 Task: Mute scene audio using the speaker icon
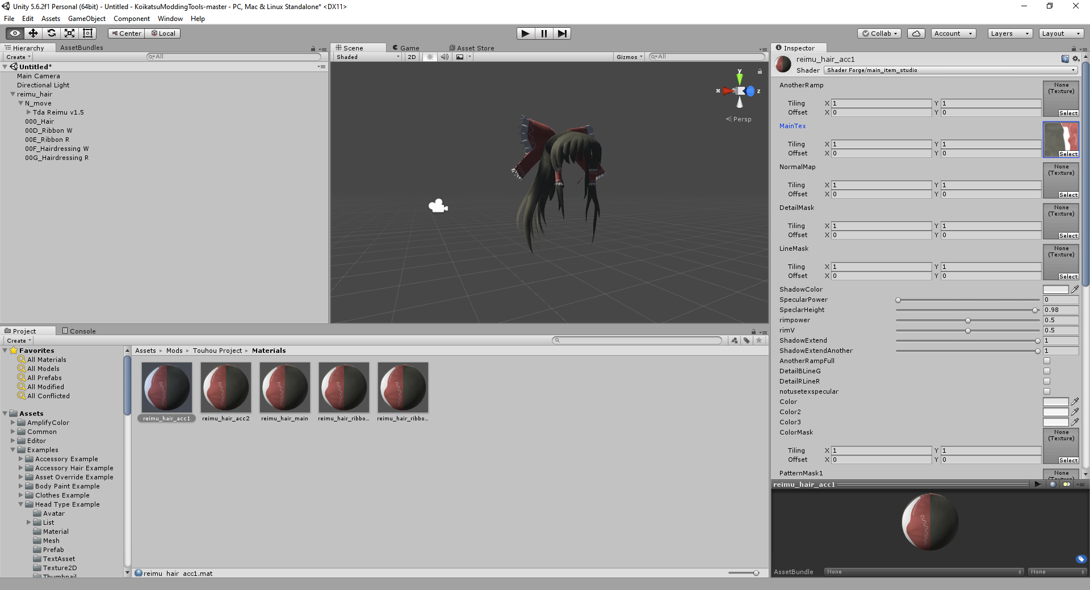[x=445, y=57]
